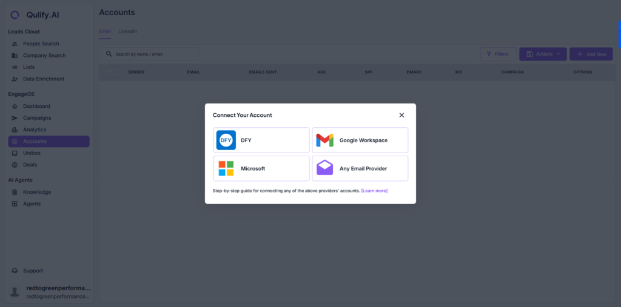Click the SENDER column header
Screen dimensions: 621x307
pyautogui.click(x=136, y=73)
